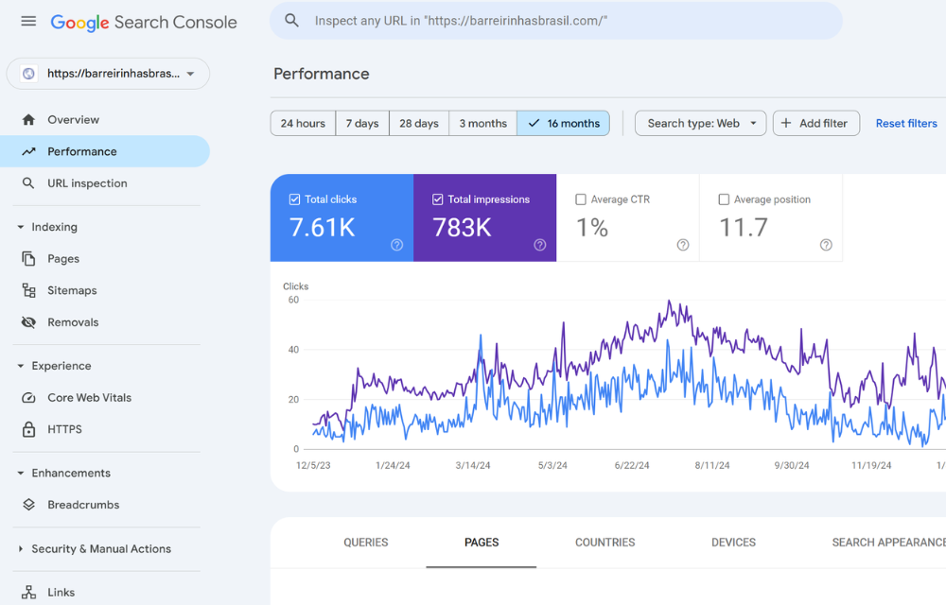The width and height of the screenshot is (946, 605).
Task: Open the Sitemaps report
Action: (x=72, y=290)
